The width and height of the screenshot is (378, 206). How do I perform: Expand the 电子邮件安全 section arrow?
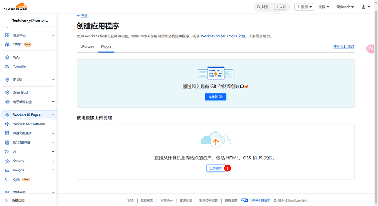click(x=53, y=102)
